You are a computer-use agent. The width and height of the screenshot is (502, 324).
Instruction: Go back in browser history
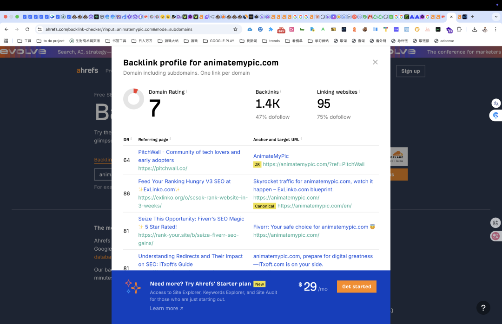click(x=7, y=29)
